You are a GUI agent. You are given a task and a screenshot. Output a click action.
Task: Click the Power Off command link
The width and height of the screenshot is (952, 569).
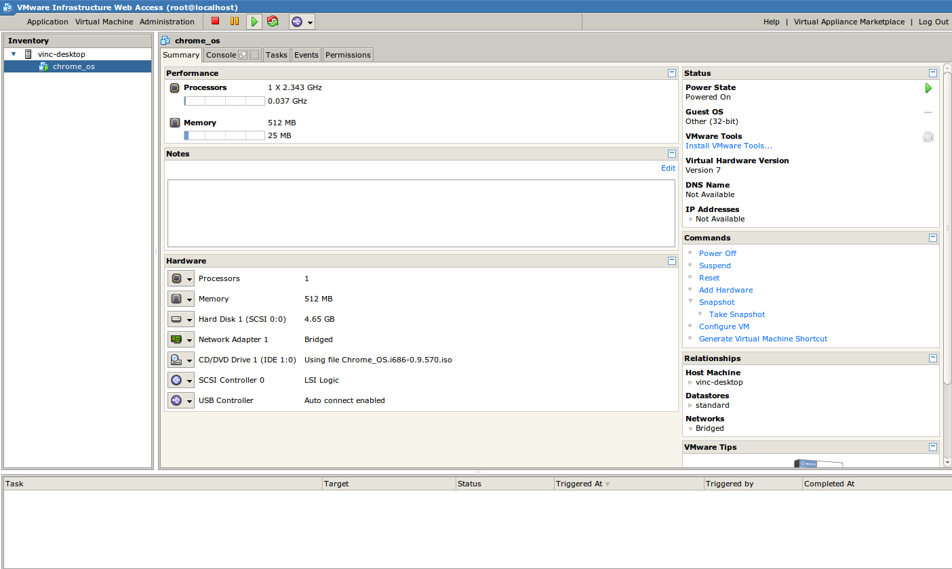[717, 253]
